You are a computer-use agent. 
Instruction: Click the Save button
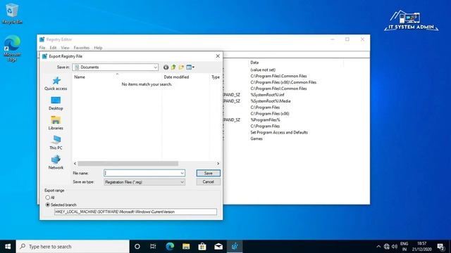209,174
